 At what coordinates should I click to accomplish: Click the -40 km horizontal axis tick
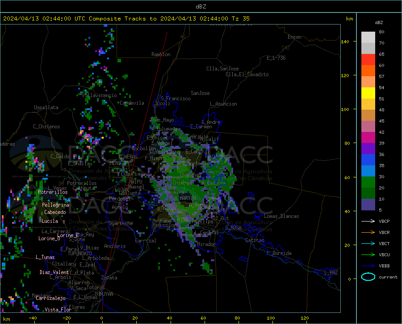coord(33,318)
